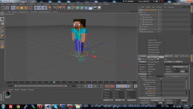This screenshot has width=193, height=109.
Task: Open Создать in material manager menu
Action: (x=11, y=90)
